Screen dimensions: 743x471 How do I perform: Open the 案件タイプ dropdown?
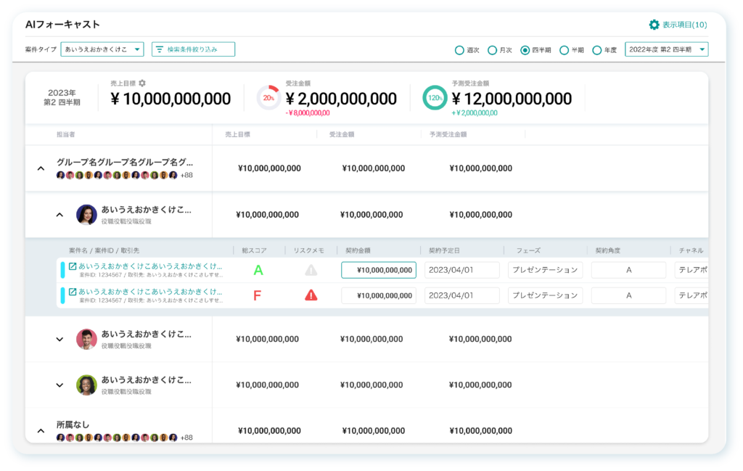click(102, 49)
